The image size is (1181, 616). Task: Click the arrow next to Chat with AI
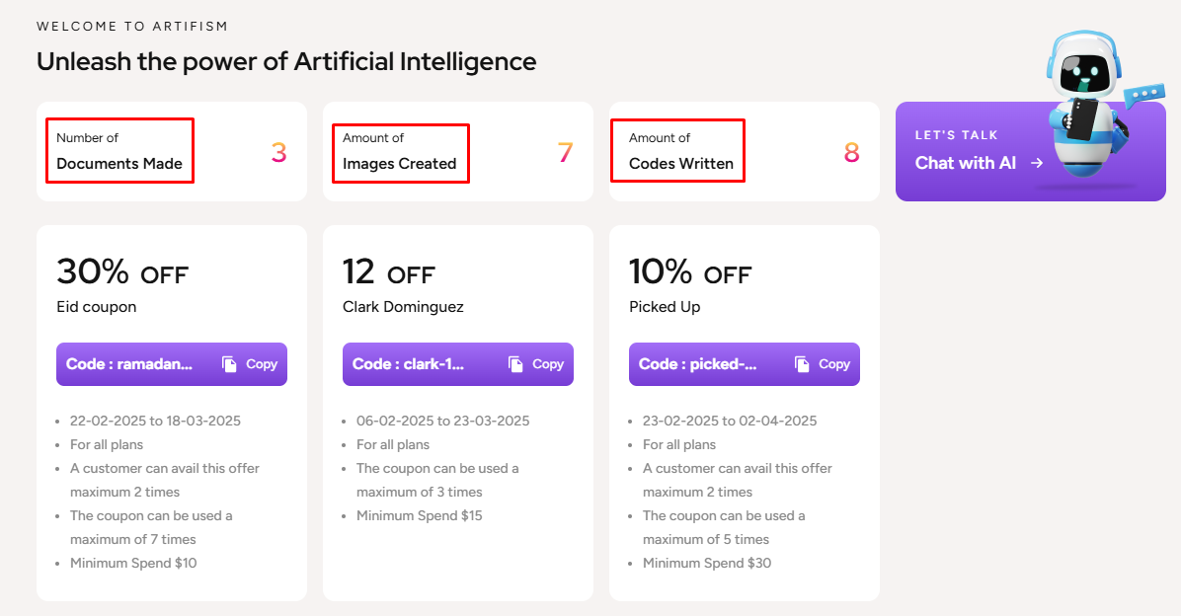coord(1037,163)
